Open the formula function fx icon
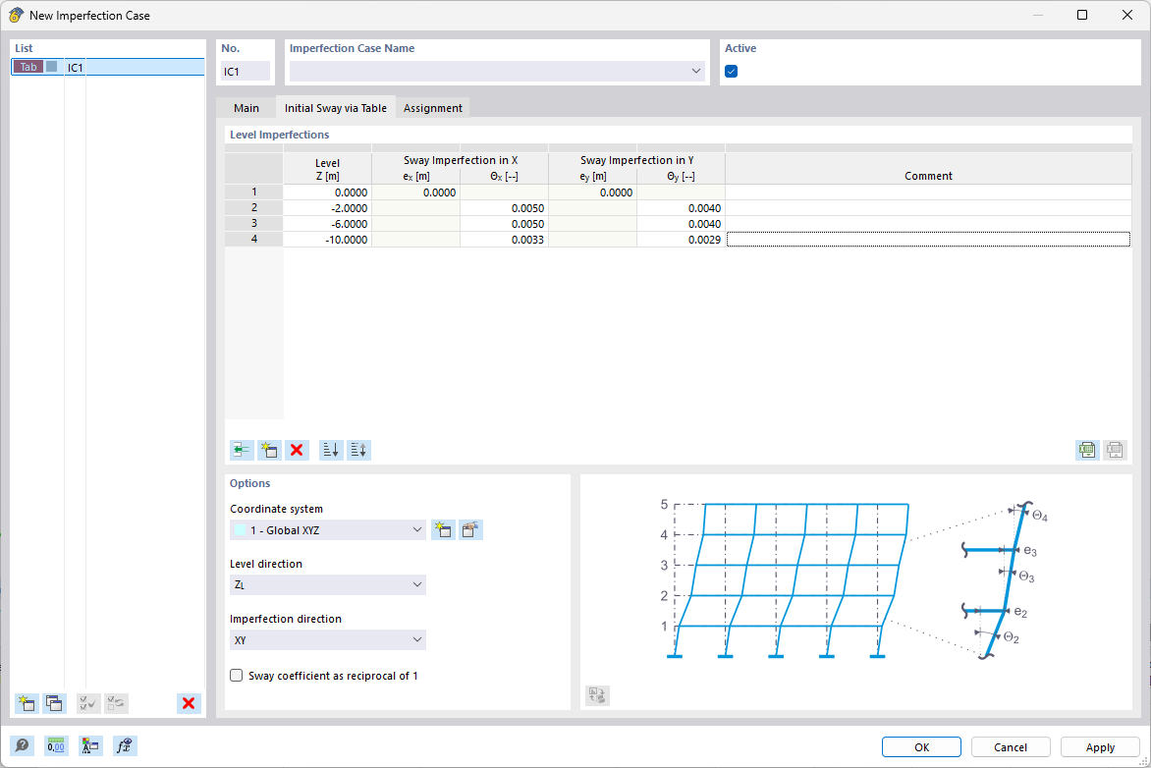Image resolution: width=1151 pixels, height=768 pixels. click(x=125, y=746)
